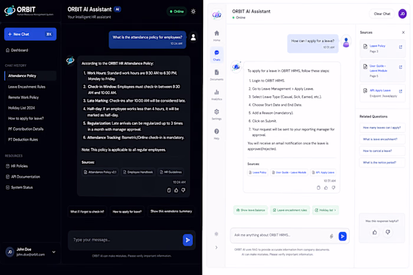413x275 pixels.
Task: Toggle theme sun icon in light sidebar
Action: [217, 234]
